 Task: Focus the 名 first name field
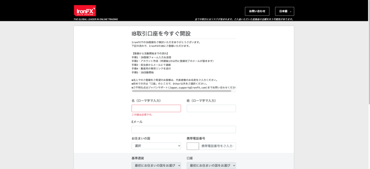click(156, 108)
